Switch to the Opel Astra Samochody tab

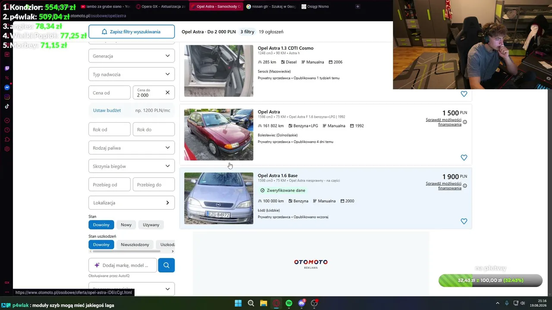pyautogui.click(x=216, y=6)
